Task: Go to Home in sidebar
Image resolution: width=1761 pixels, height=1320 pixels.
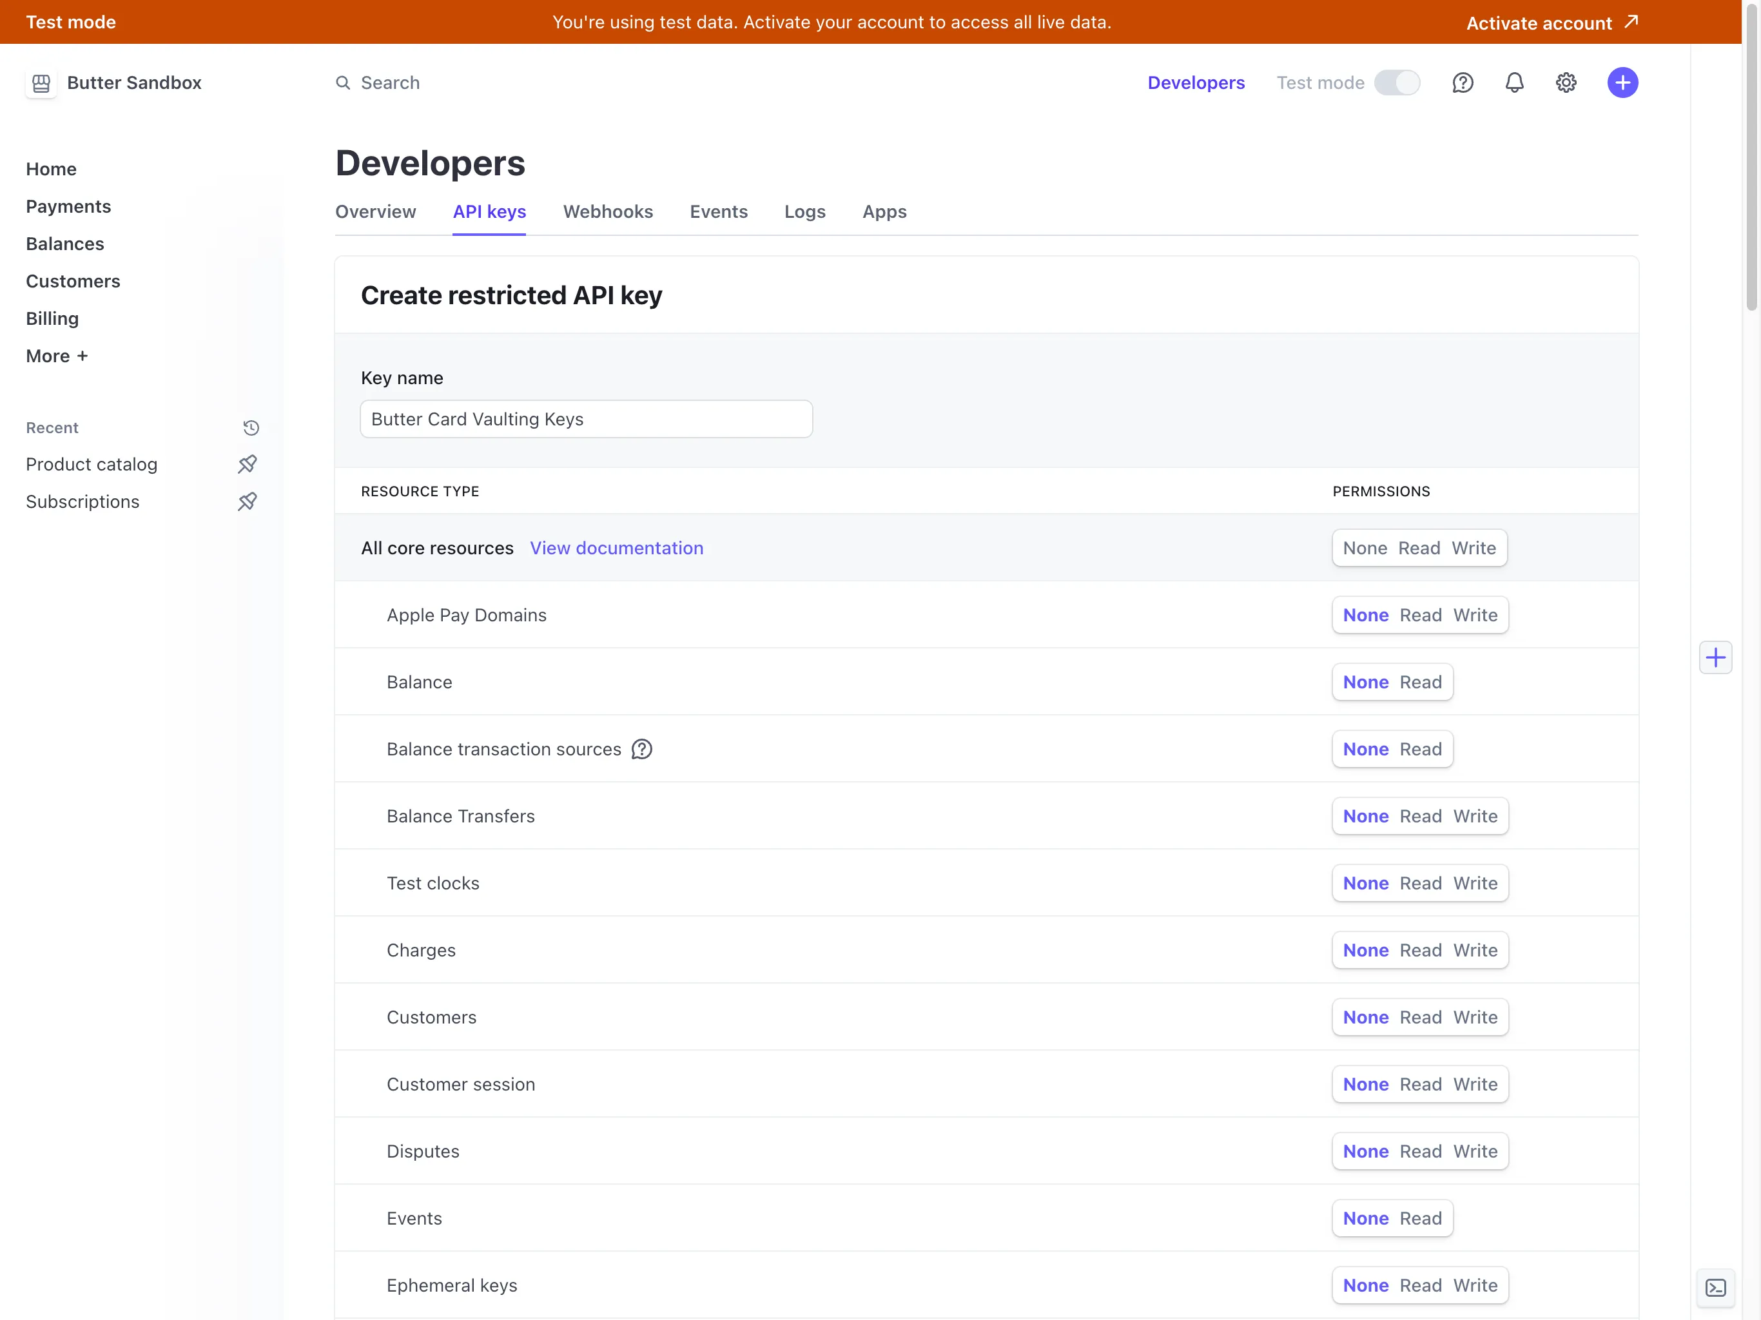Action: (52, 169)
